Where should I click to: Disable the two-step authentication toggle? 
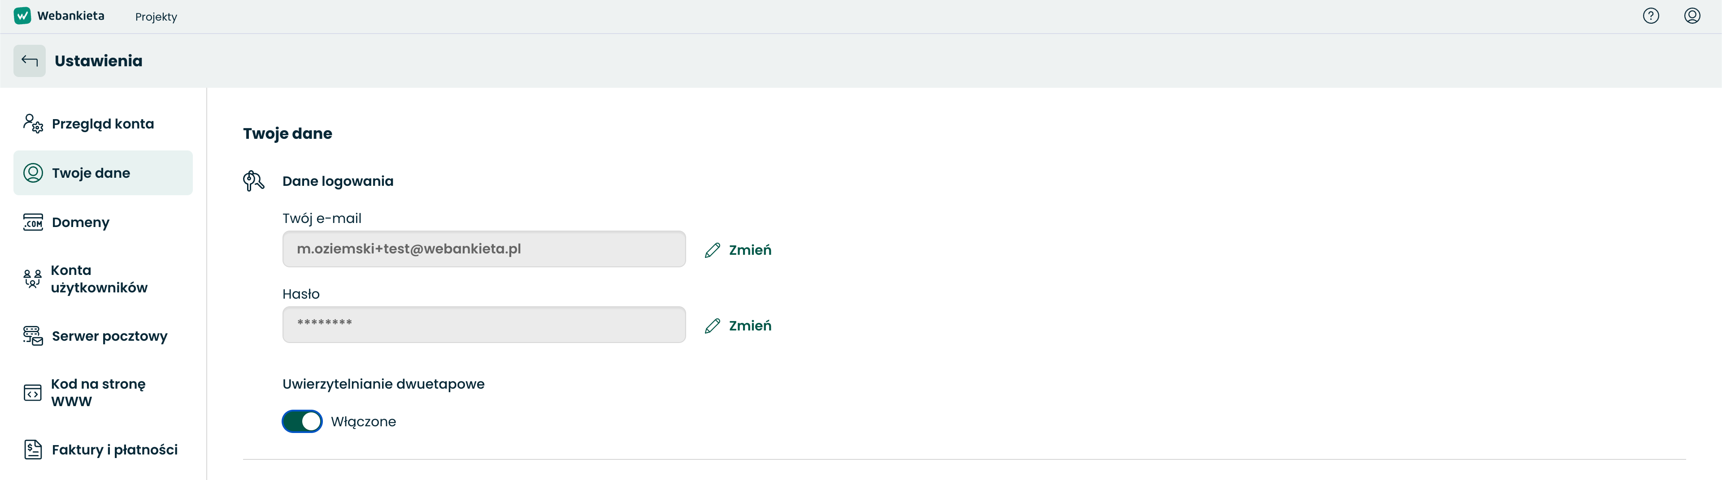(302, 421)
